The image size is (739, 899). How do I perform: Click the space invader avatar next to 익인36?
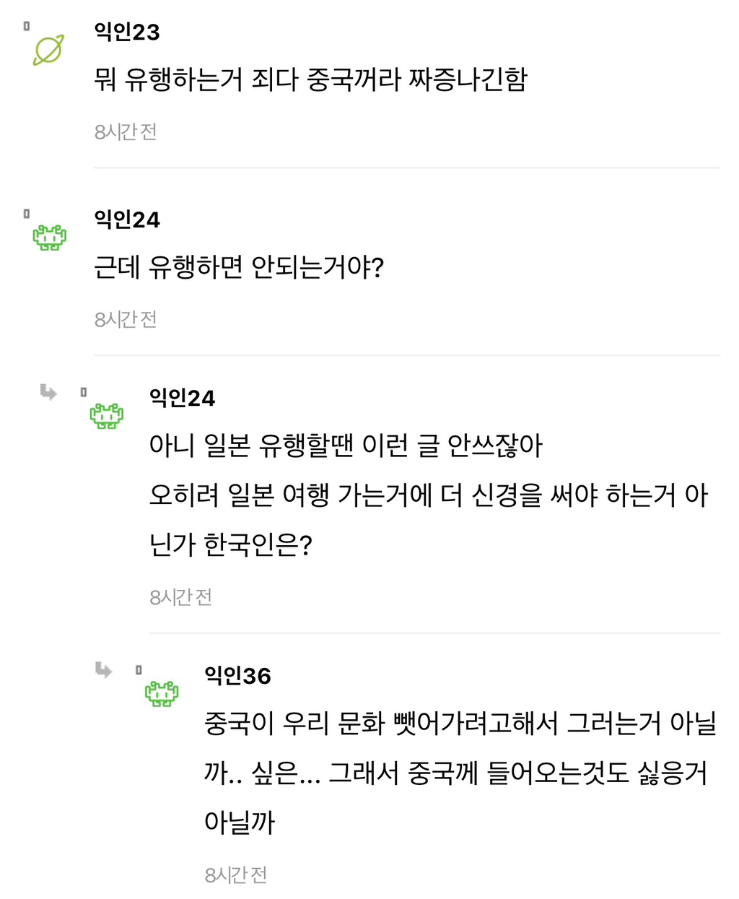[x=161, y=693]
